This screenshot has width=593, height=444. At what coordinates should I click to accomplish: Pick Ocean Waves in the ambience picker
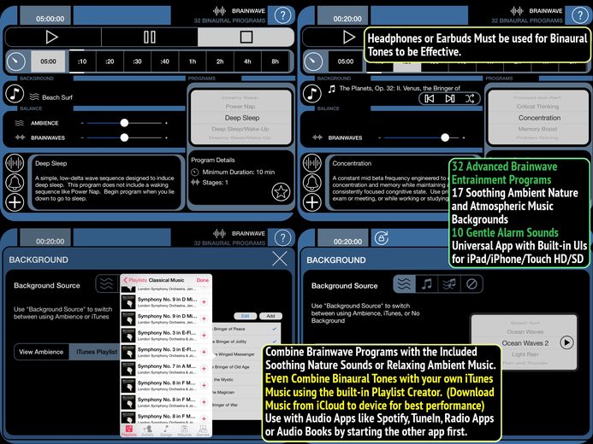click(525, 332)
